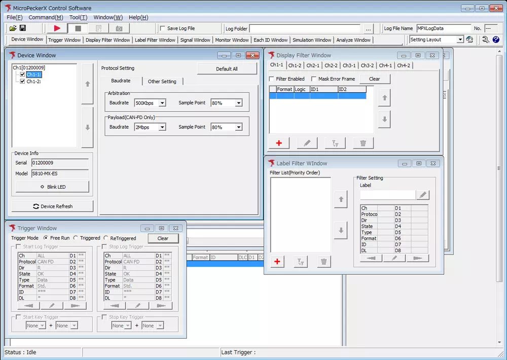507x360 pixels.
Task: Tick the Mask Error Frame checkbox
Action: click(x=314, y=79)
